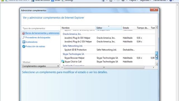
Task: Select Java(tm) Plug-In 2 SSV Helper row
Action: click(x=108, y=42)
